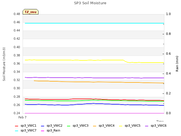Click the 0.28 left axis label

[17, 97]
